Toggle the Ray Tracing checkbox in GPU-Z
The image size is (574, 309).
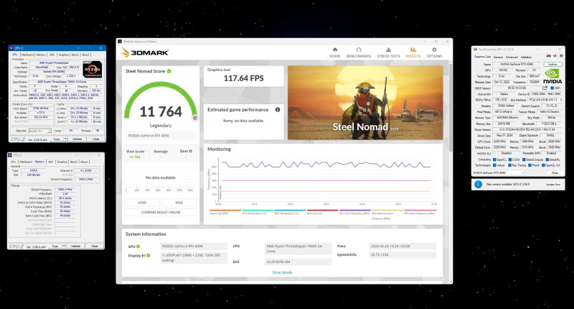tap(509, 165)
